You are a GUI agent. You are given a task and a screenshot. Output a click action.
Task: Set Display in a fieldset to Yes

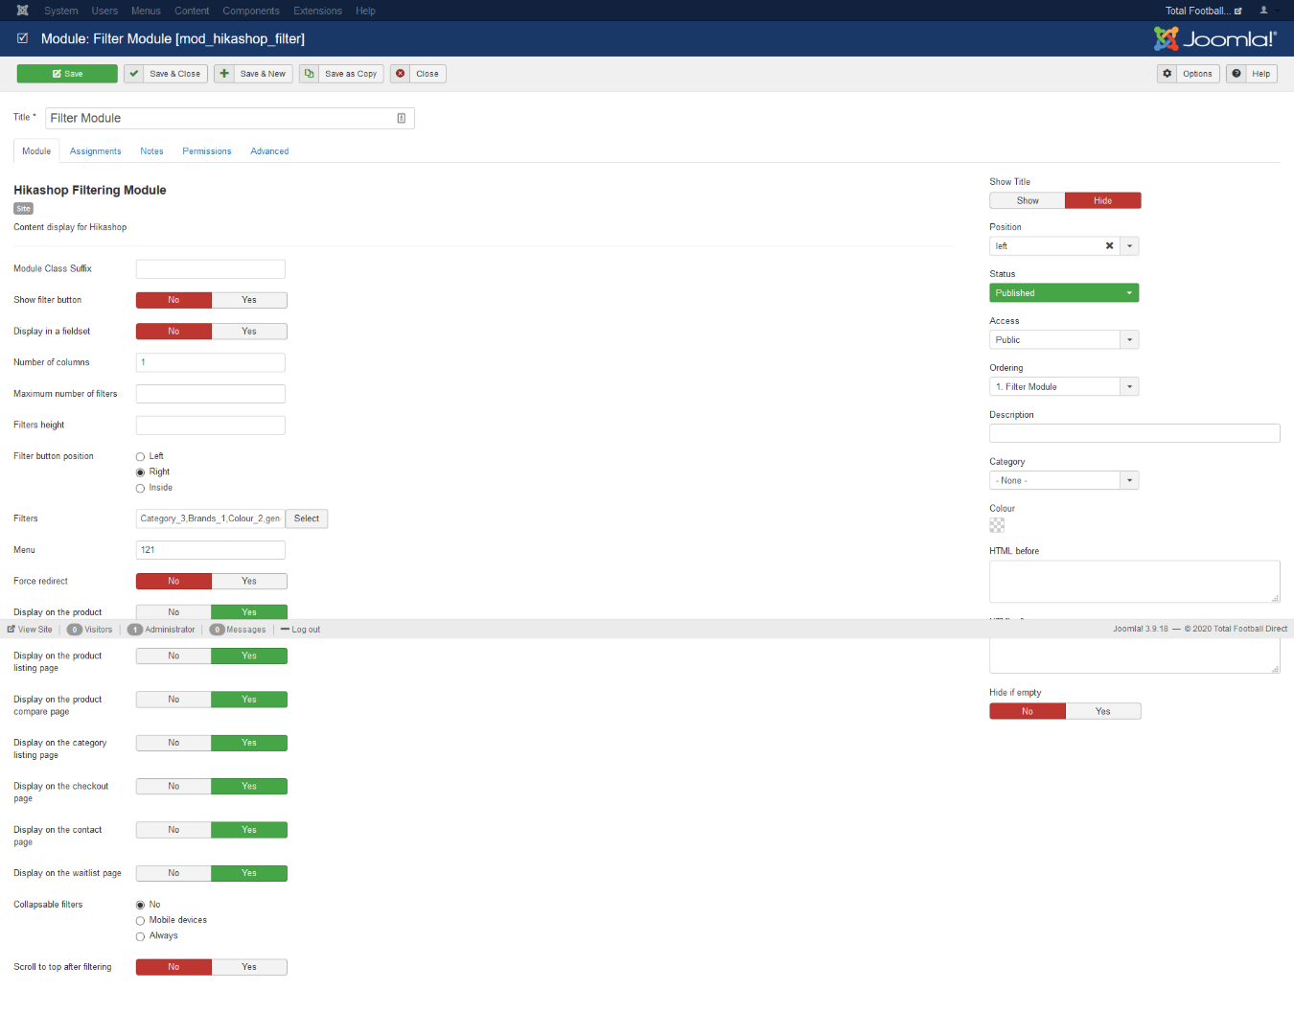click(x=249, y=332)
